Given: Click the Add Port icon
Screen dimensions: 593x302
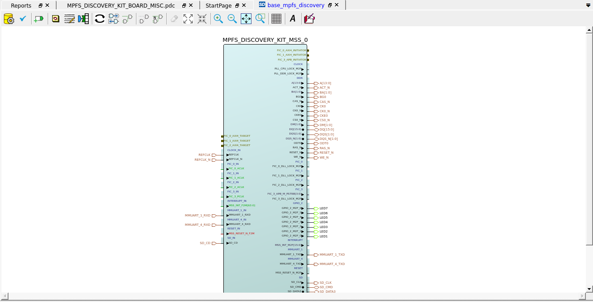Looking at the screenshot, I should 39,19.
